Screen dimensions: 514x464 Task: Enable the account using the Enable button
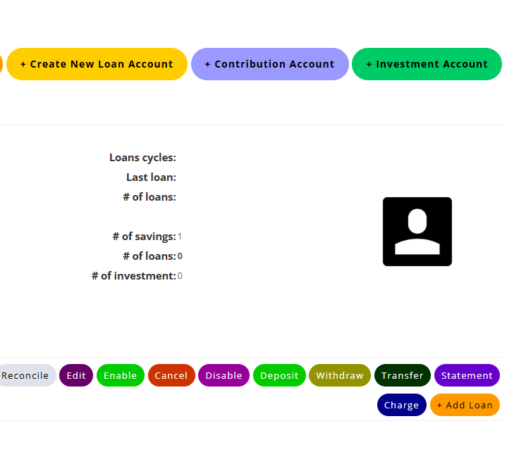120,375
